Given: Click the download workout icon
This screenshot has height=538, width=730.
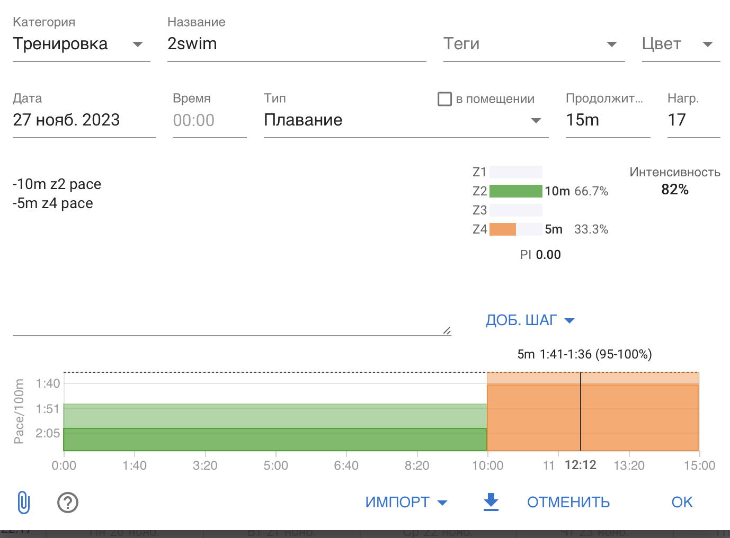Looking at the screenshot, I should pyautogui.click(x=491, y=501).
